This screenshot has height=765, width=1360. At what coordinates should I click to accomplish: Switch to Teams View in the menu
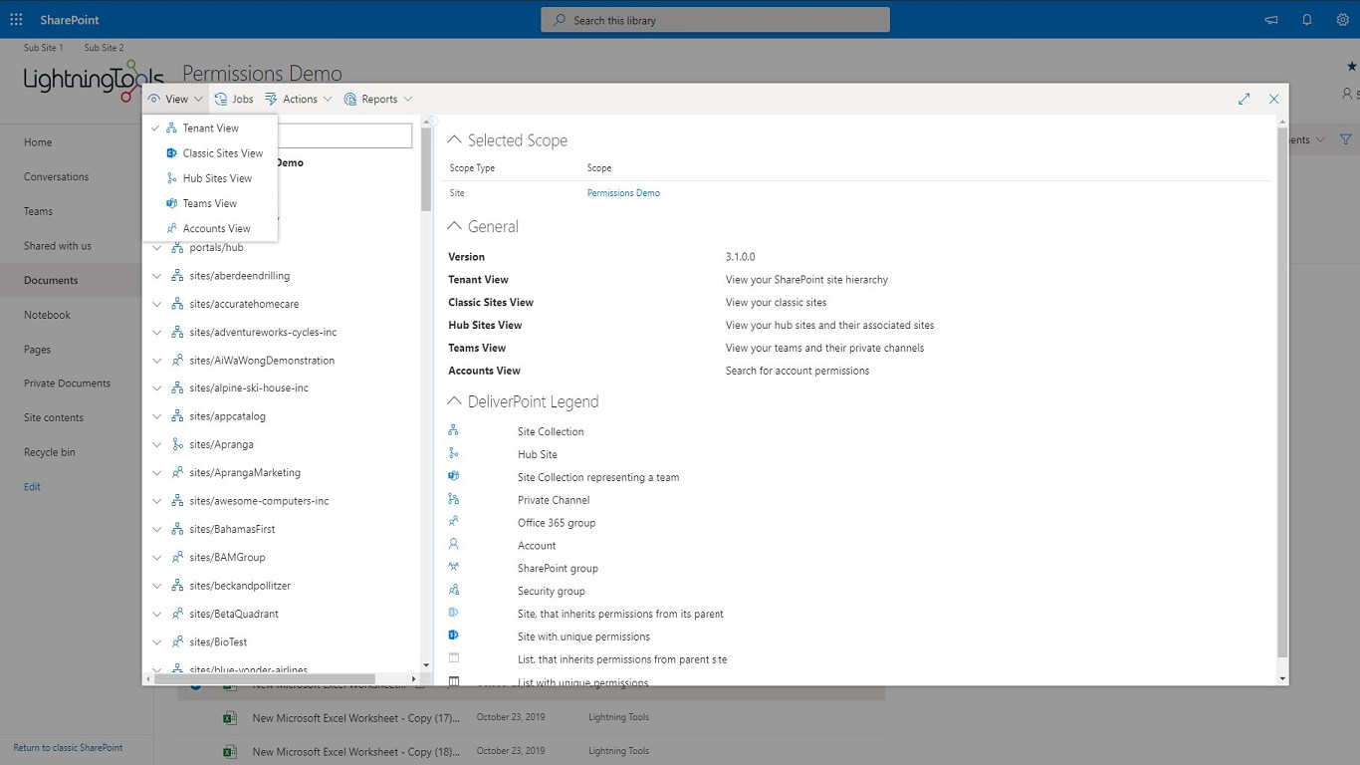pos(210,203)
